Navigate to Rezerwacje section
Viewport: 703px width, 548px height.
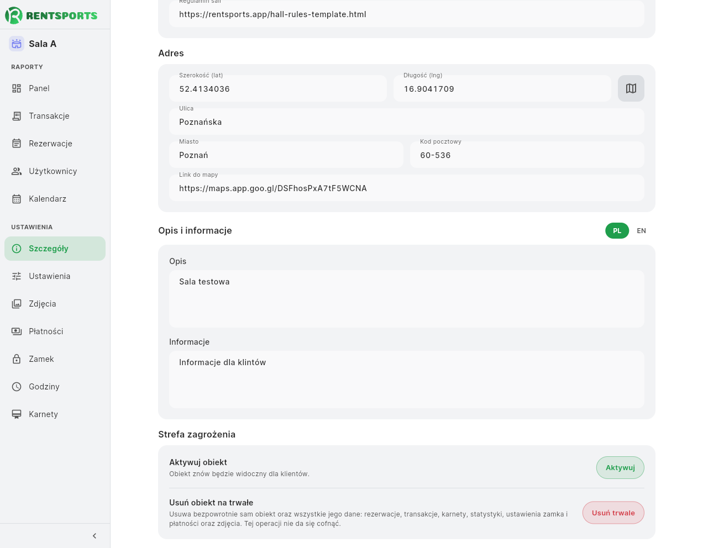tap(55, 144)
